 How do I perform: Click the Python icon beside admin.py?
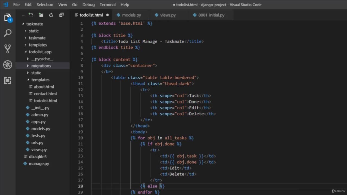coord(28,115)
